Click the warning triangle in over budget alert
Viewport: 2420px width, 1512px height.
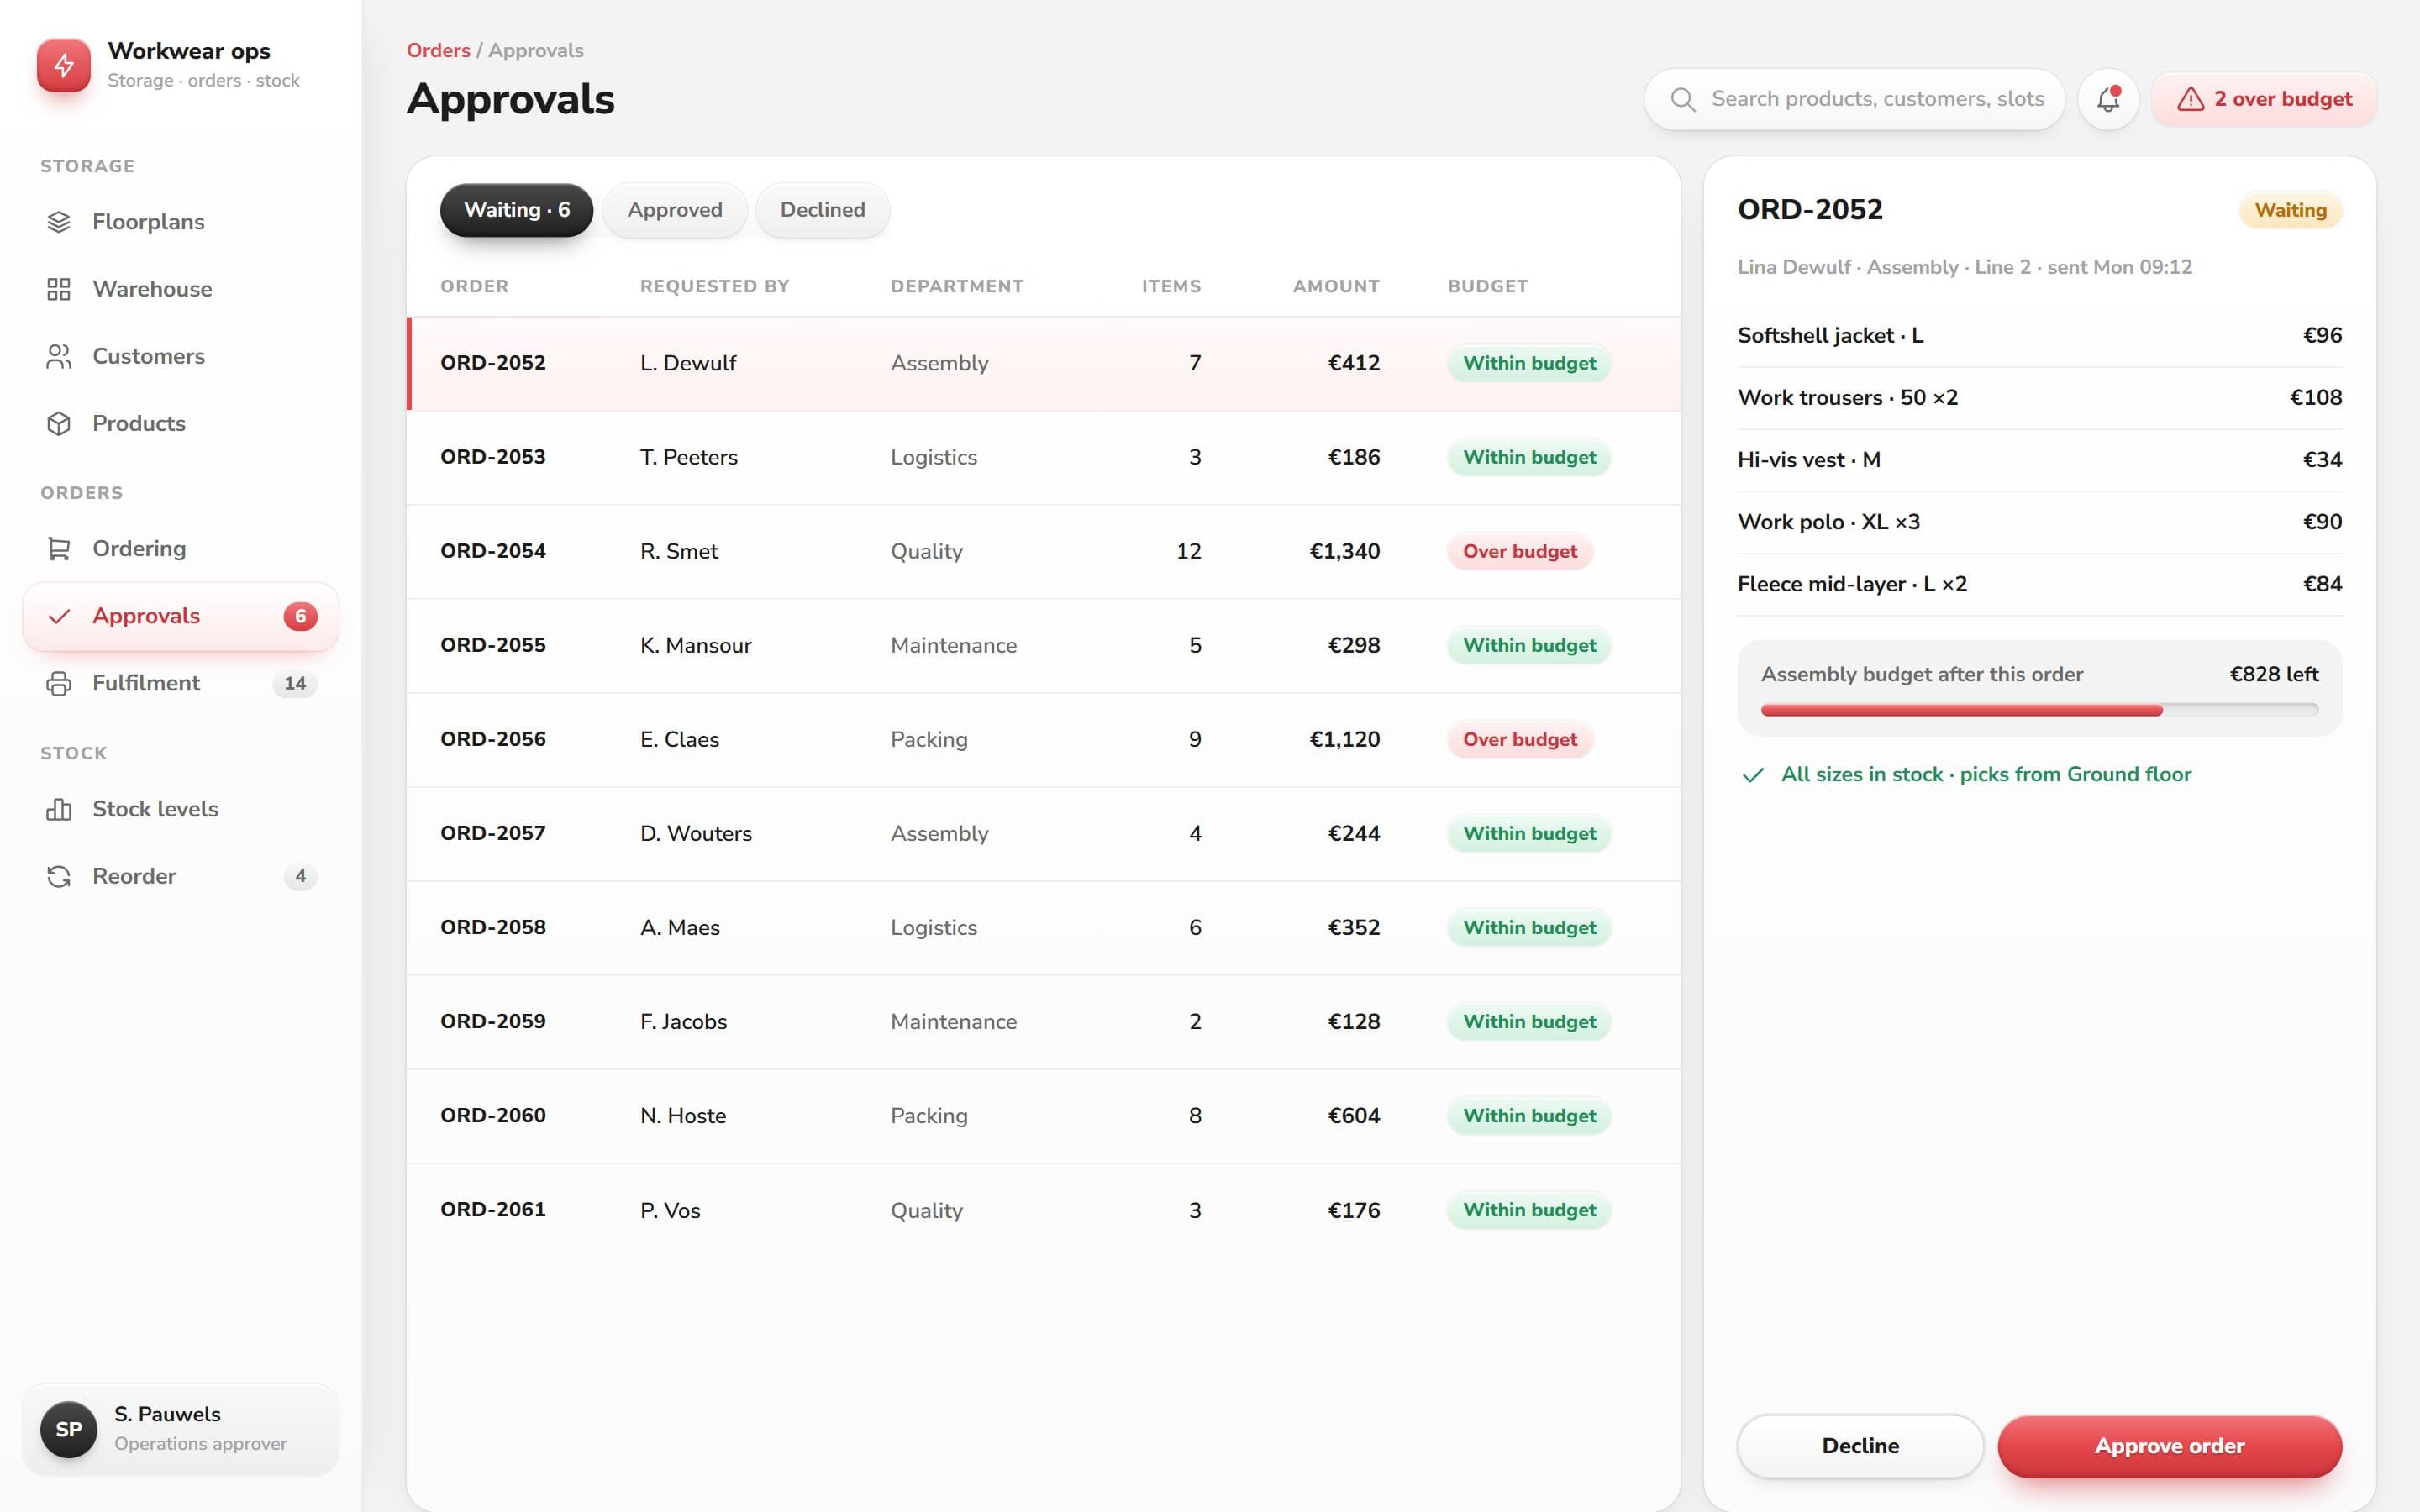point(2190,99)
